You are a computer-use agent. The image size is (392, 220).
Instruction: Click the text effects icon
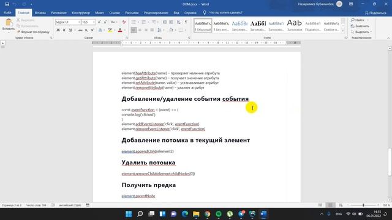pos(100,30)
